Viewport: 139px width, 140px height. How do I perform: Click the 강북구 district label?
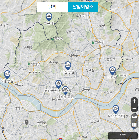pos(70,32)
